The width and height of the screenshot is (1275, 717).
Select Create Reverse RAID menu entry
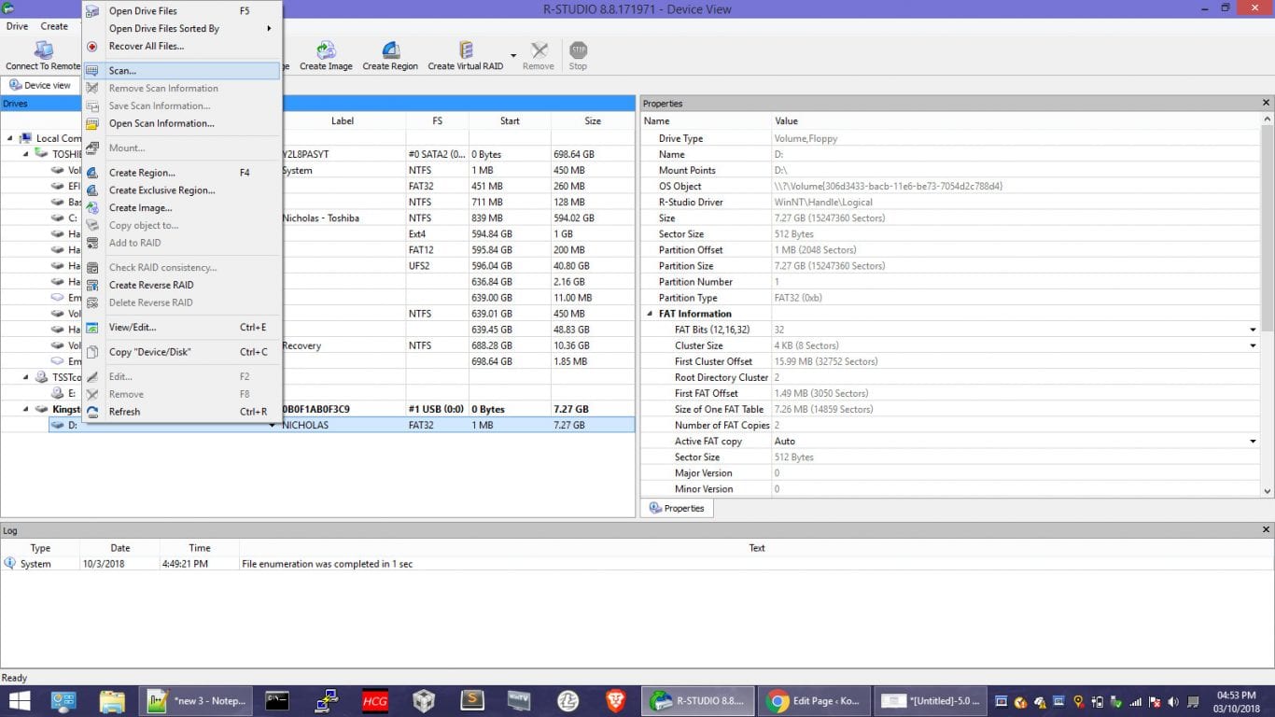[151, 285]
